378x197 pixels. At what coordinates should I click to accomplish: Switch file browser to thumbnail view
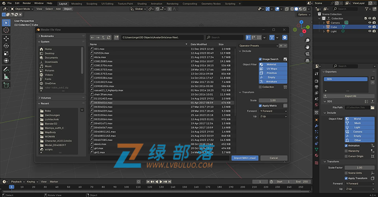(259, 37)
